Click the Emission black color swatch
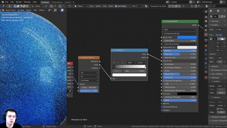The height and width of the screenshot is (128, 227). (187, 94)
